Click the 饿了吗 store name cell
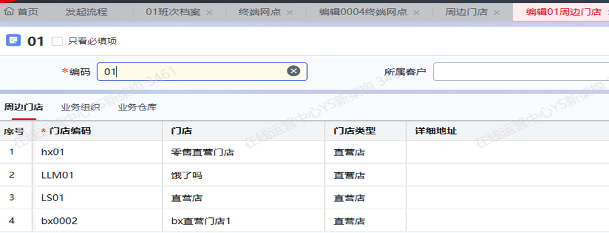609x233 pixels. [x=187, y=175]
